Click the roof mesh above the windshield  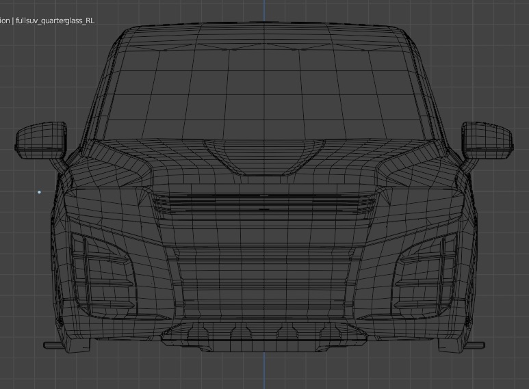(264, 36)
